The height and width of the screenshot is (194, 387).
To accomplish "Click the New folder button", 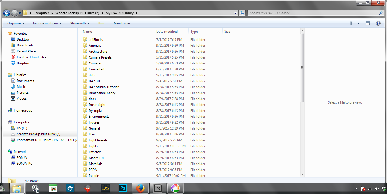I will 122,23.
